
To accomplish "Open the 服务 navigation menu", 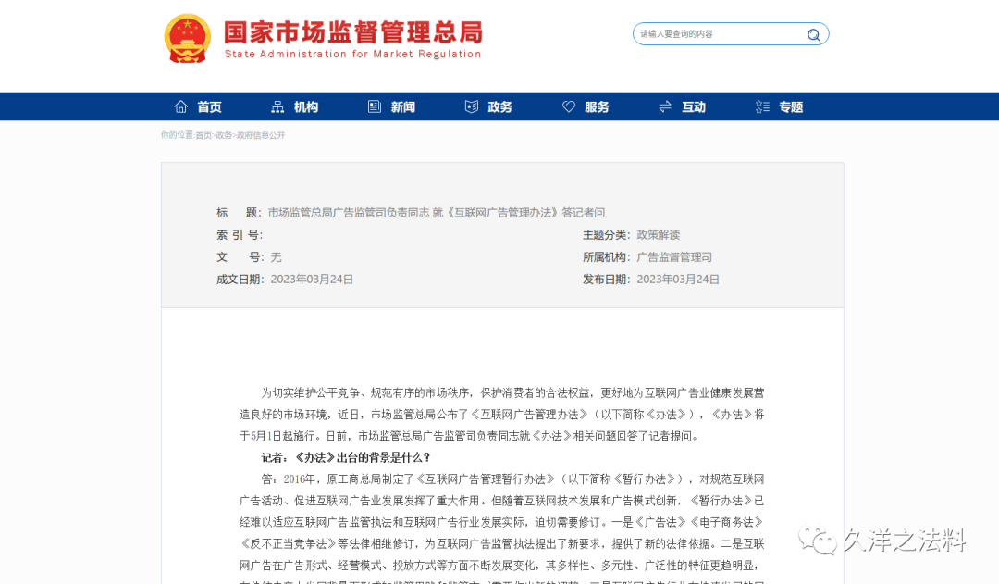I will click(x=596, y=106).
